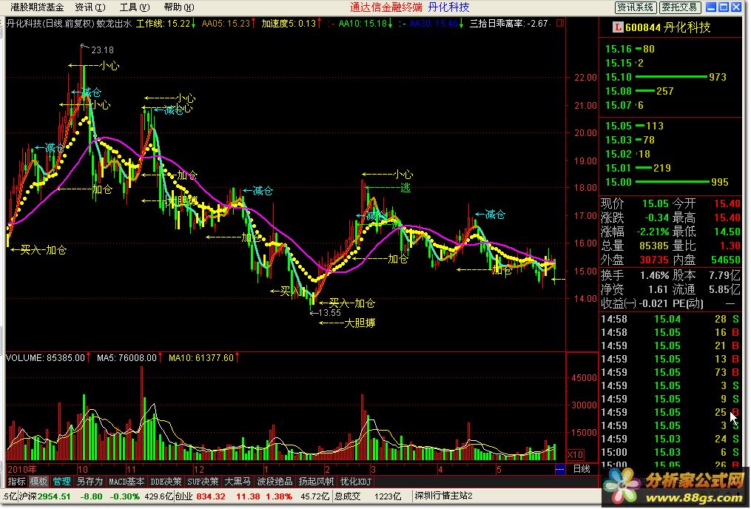Open the 港股期货基金 menu

tap(37, 7)
